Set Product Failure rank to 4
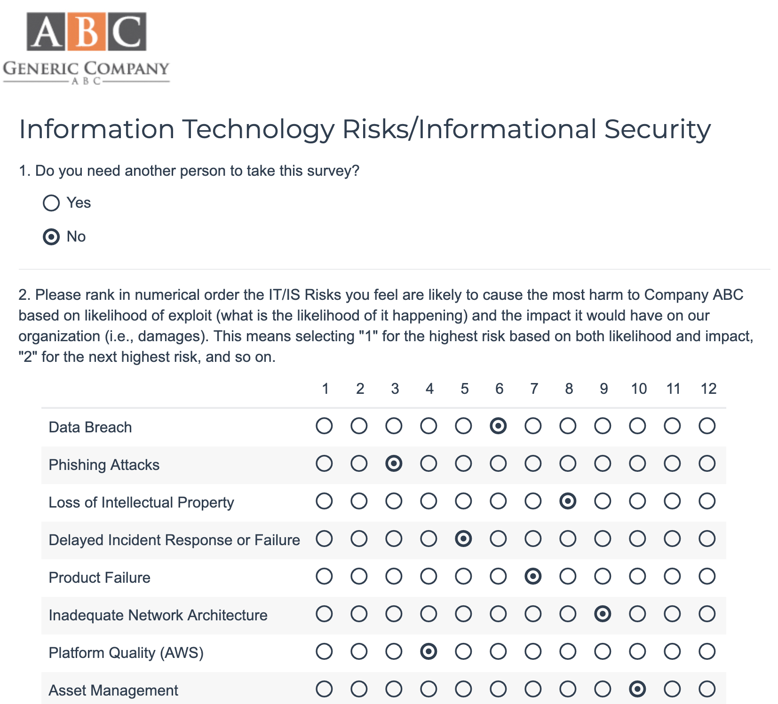 point(429,577)
